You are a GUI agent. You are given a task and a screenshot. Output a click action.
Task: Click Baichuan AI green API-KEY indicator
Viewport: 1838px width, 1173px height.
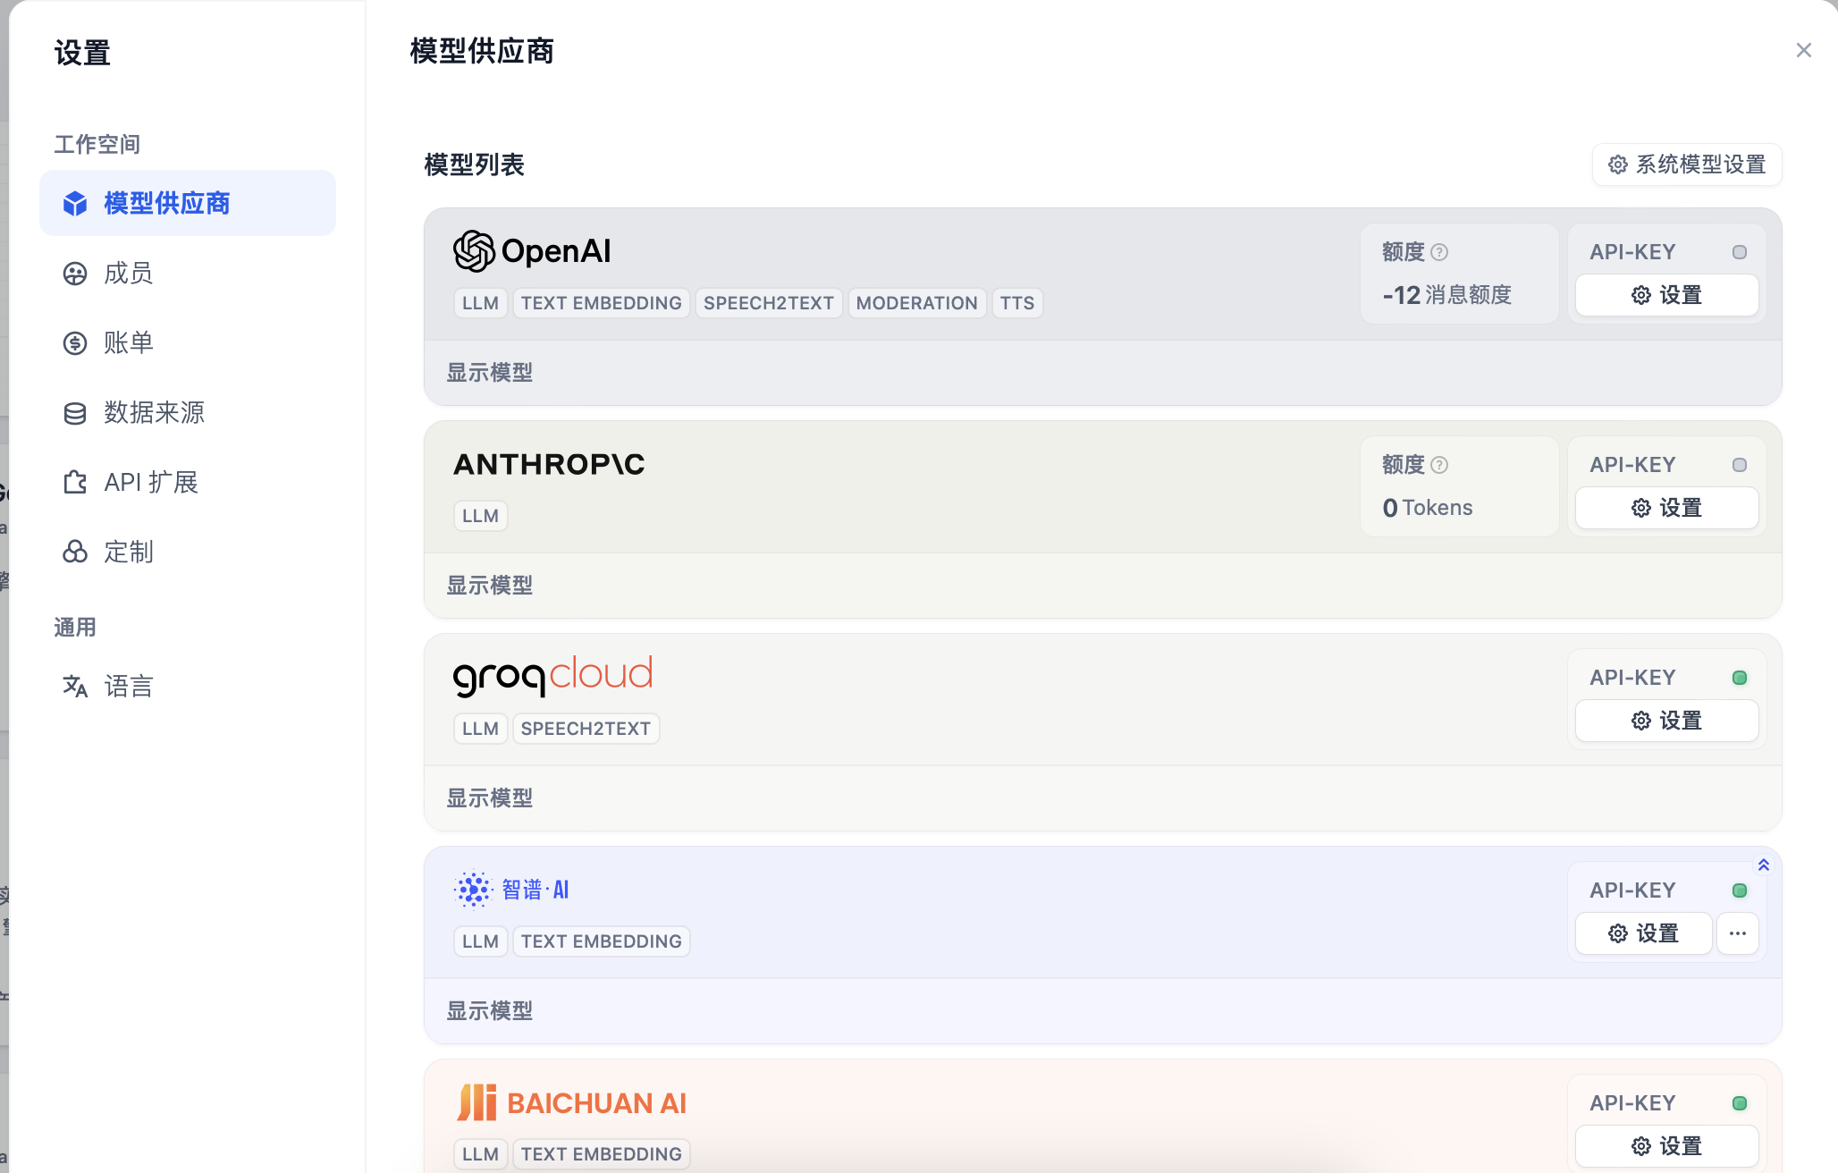click(1740, 1103)
